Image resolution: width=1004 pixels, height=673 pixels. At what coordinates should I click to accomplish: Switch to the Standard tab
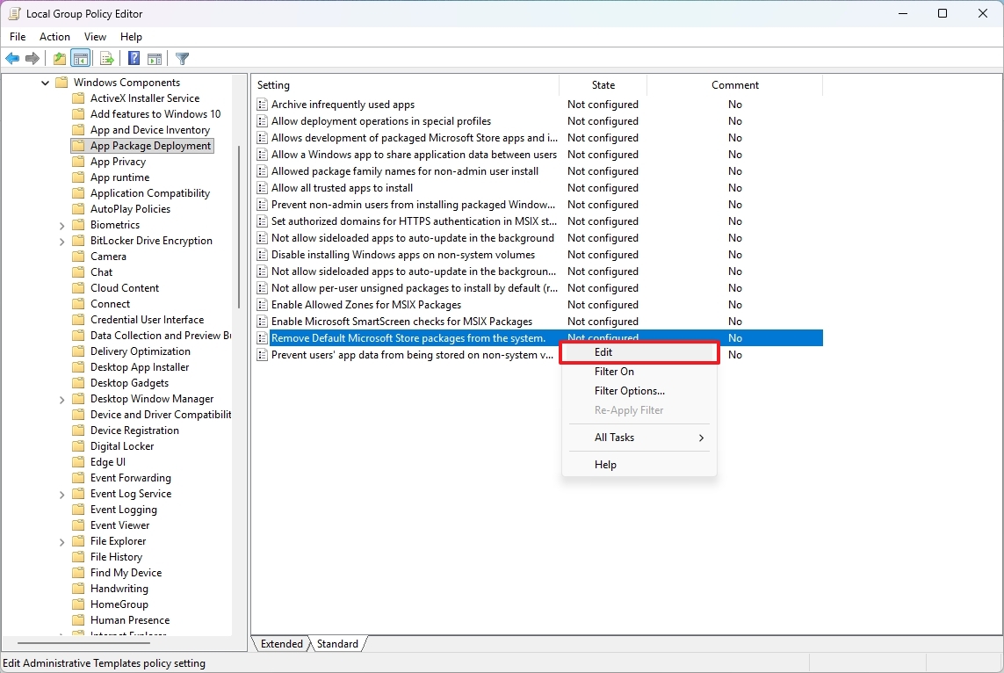pos(337,643)
